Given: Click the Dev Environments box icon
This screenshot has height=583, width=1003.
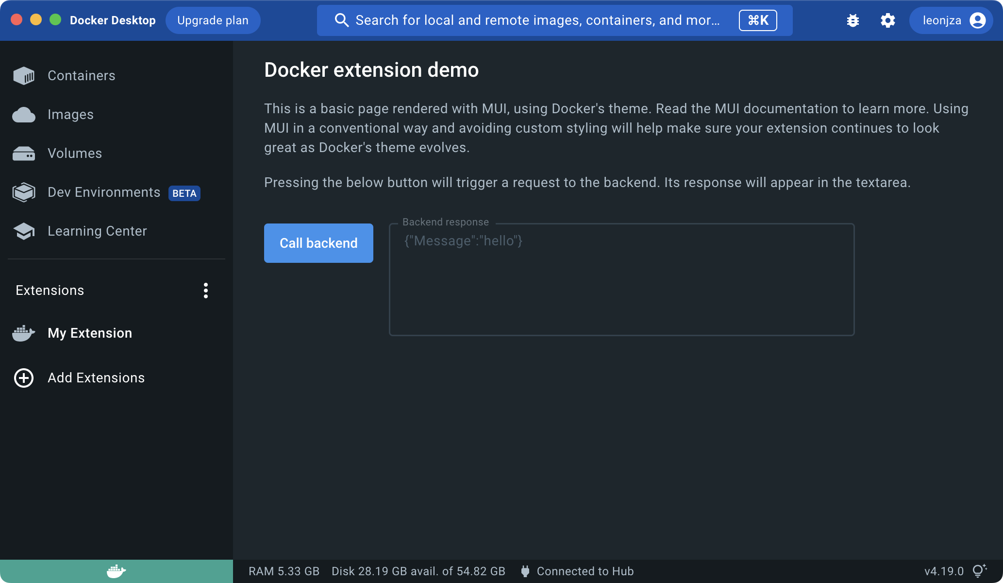Looking at the screenshot, I should [x=24, y=192].
